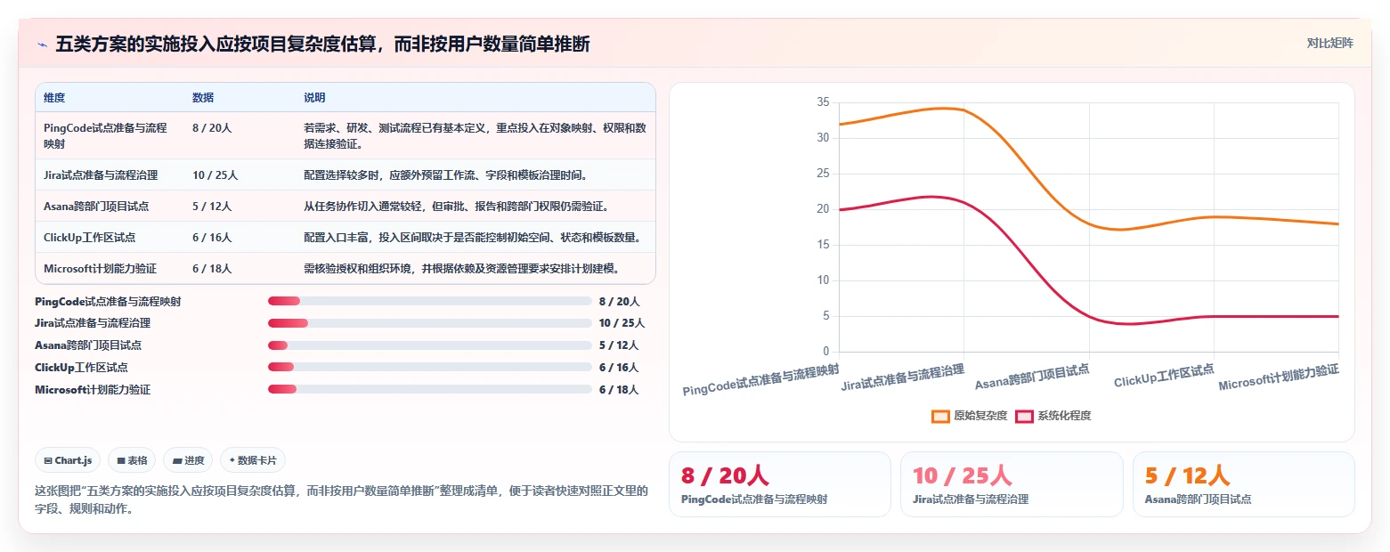Click the Microsoft row description in table

tap(461, 268)
